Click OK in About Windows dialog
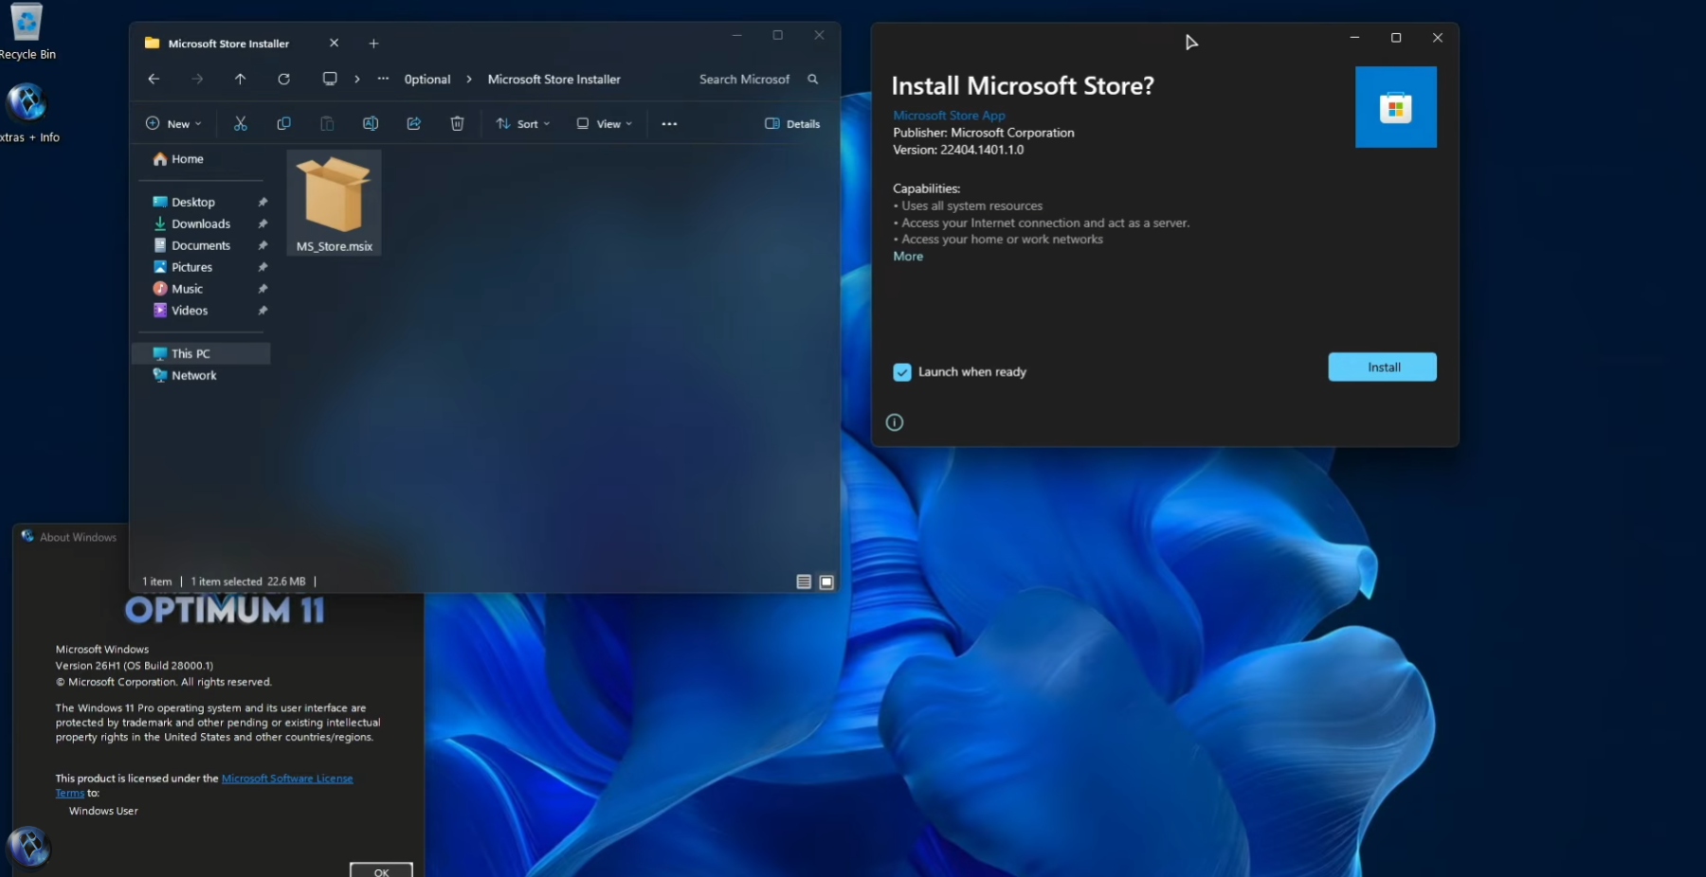 [381, 871]
